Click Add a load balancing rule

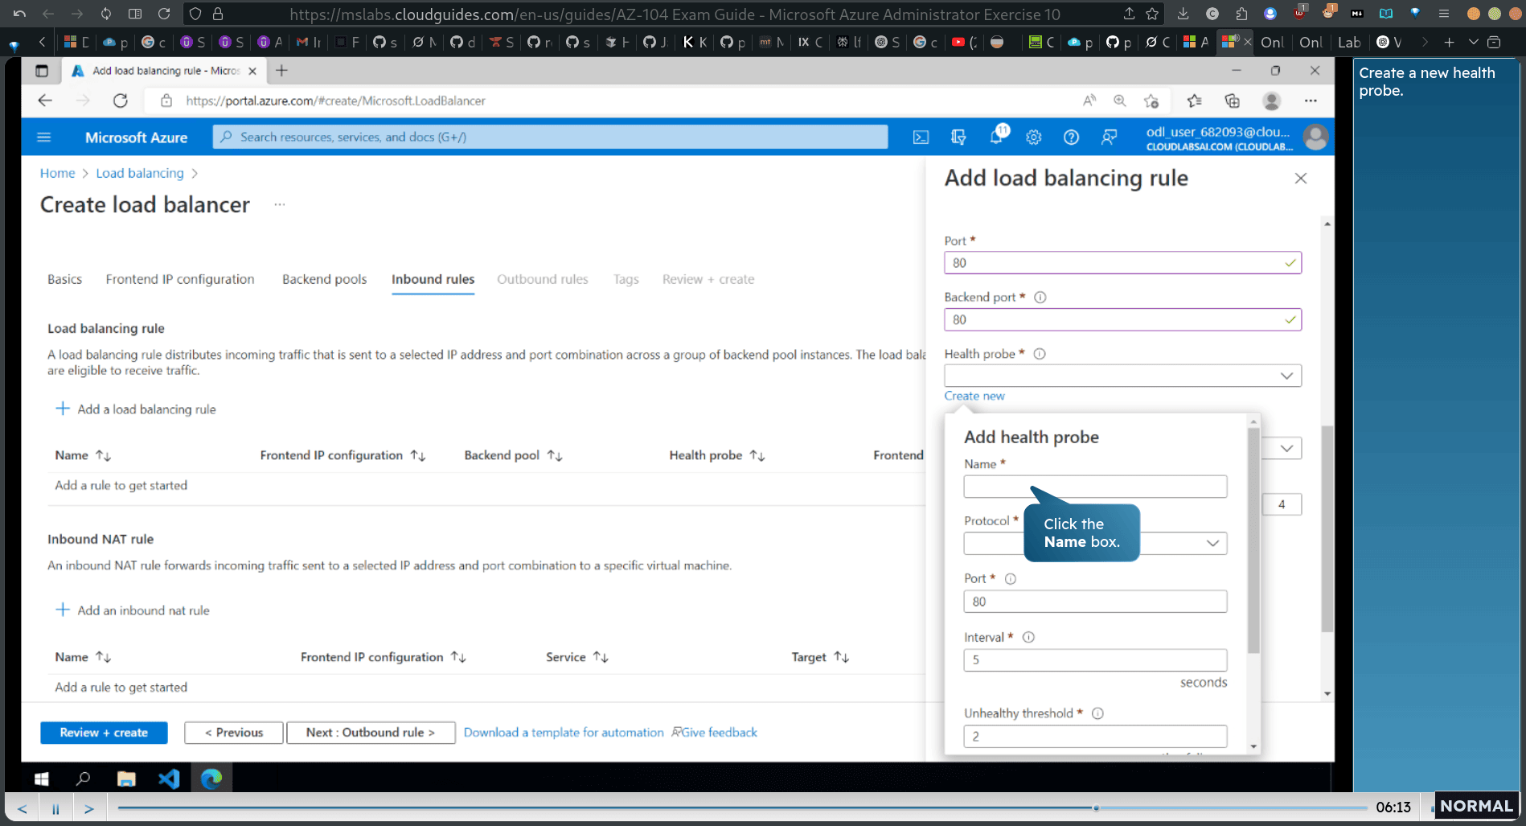(x=135, y=409)
